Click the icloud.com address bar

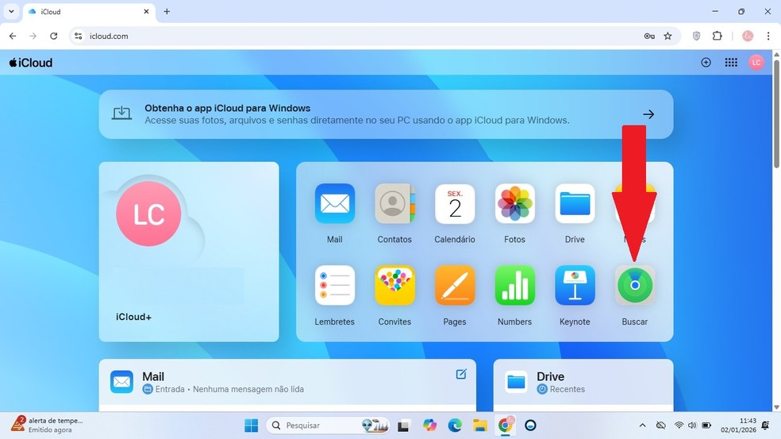[x=375, y=36]
